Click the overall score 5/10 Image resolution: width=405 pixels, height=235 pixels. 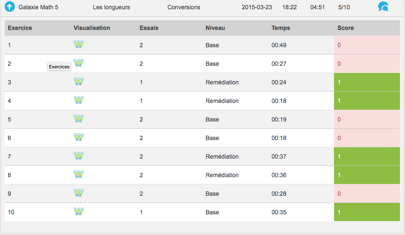tap(344, 7)
